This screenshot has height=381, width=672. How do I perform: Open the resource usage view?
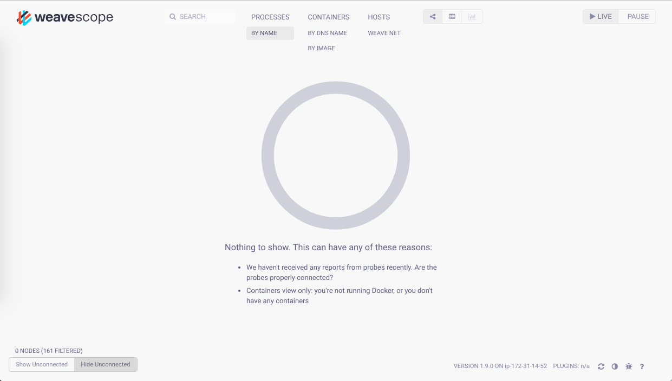coord(472,16)
